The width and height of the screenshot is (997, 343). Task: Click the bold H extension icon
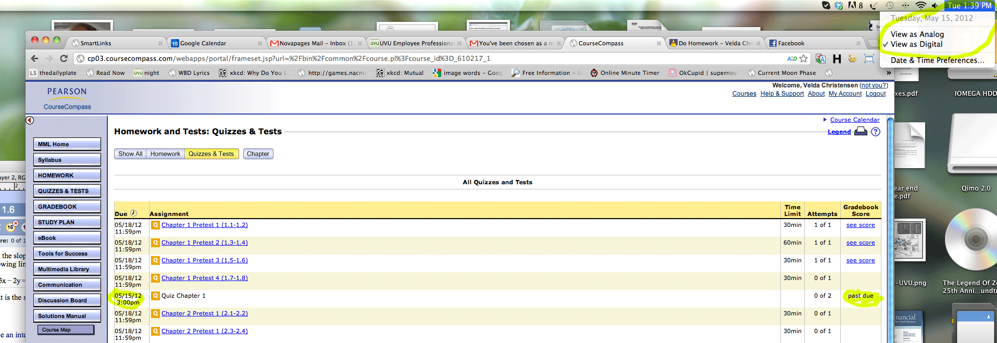click(837, 58)
